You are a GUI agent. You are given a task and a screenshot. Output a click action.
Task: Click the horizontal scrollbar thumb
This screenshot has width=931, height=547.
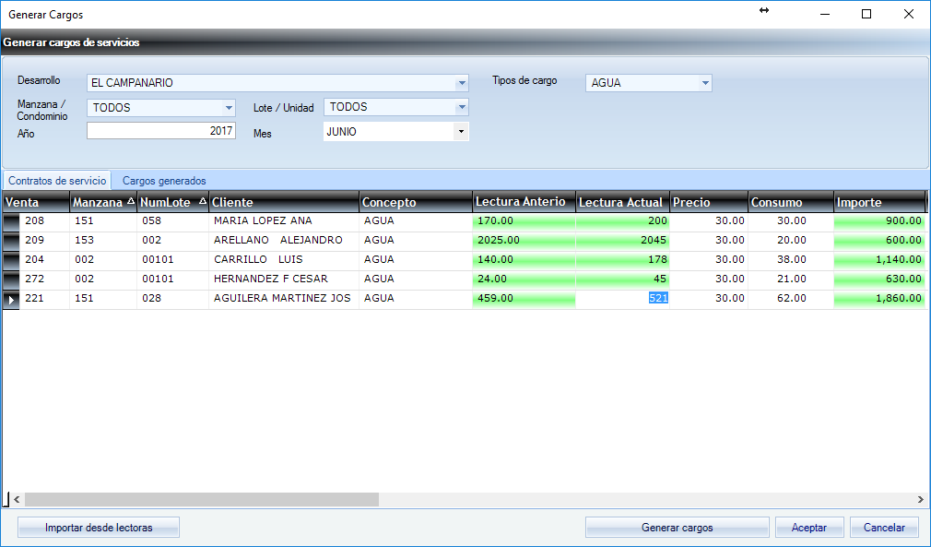coord(202,499)
